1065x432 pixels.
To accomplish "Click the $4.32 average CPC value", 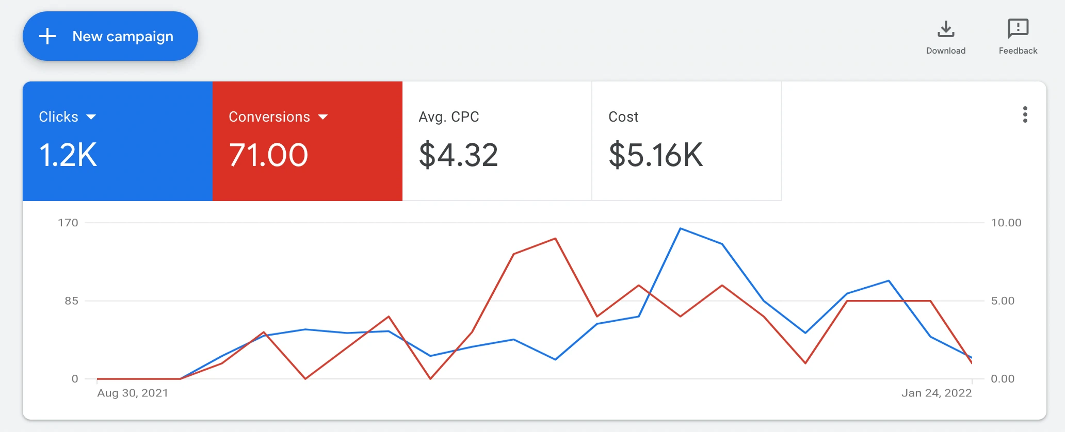I will (x=458, y=155).
